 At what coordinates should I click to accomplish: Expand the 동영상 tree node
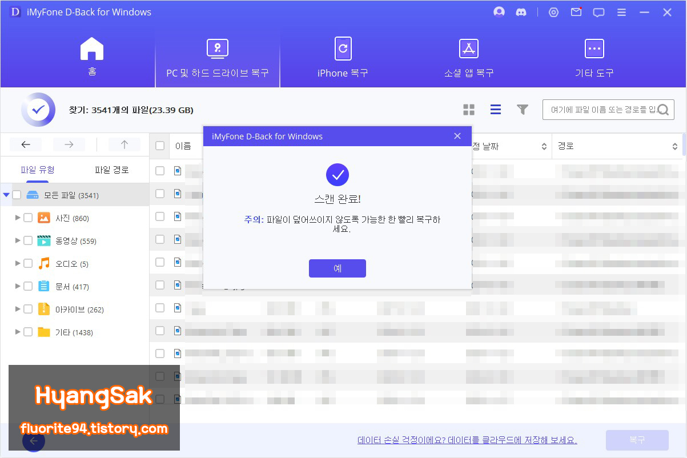pyautogui.click(x=18, y=240)
